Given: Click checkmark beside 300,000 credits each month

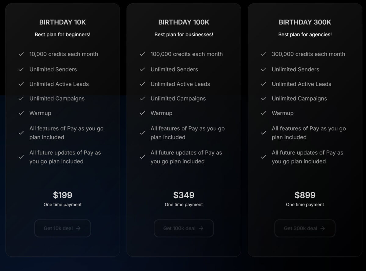Looking at the screenshot, I should click(x=264, y=54).
